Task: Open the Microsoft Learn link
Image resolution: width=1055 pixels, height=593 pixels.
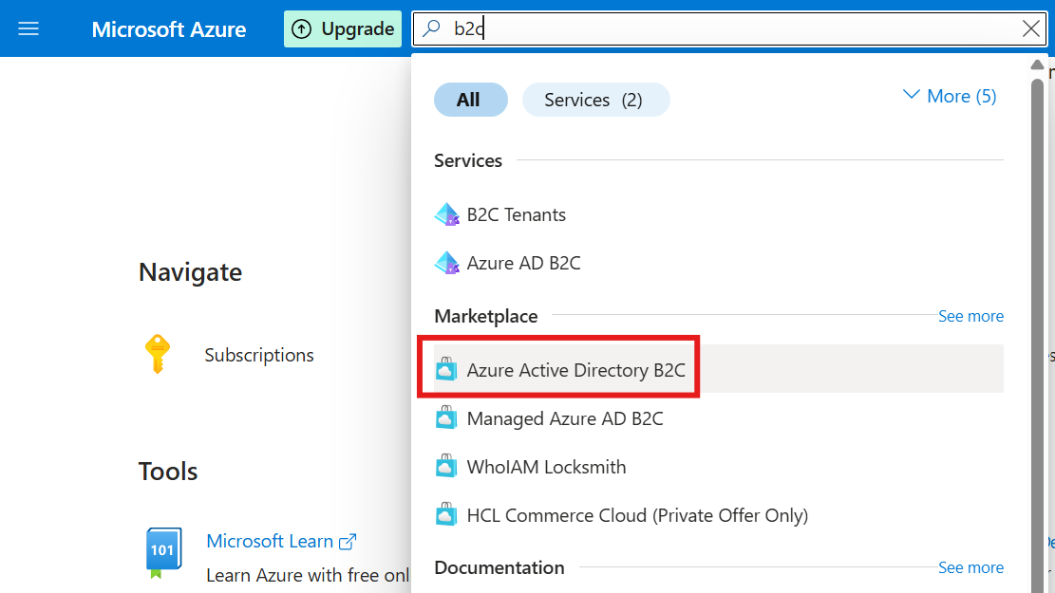Action: pyautogui.click(x=270, y=541)
